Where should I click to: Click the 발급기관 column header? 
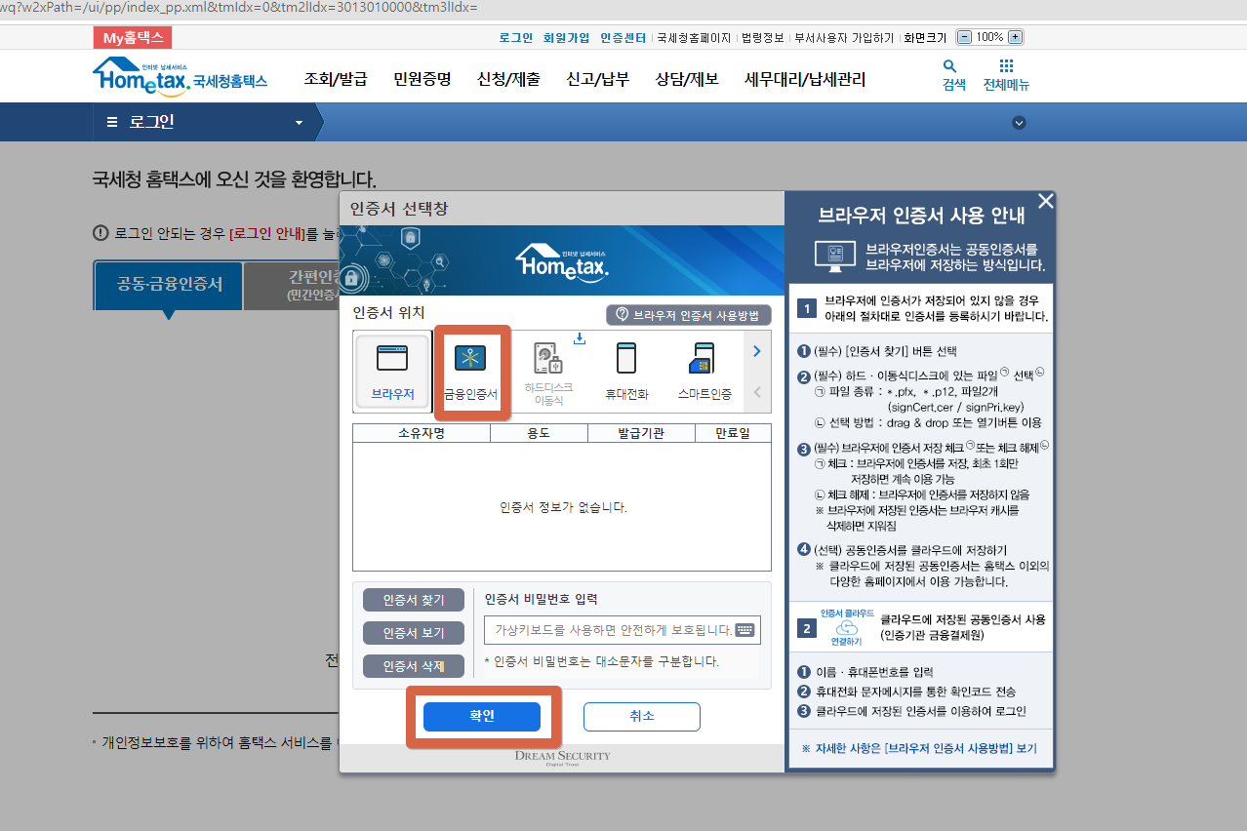pyautogui.click(x=641, y=433)
